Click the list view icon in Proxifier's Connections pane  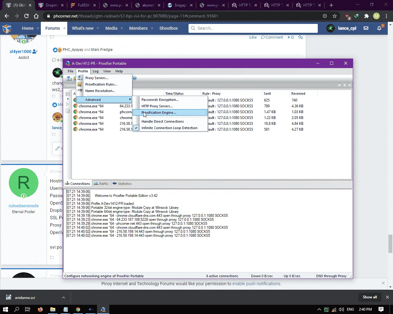pos(68,94)
